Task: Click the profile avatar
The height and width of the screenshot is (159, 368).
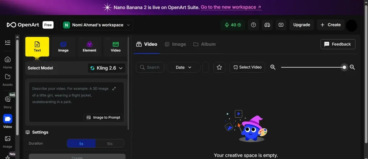Action: click(x=351, y=26)
